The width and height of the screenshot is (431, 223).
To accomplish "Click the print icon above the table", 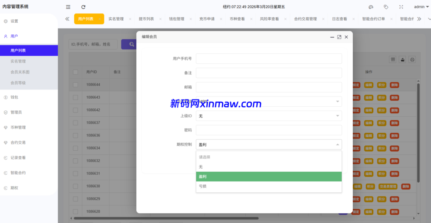I will tap(412, 60).
